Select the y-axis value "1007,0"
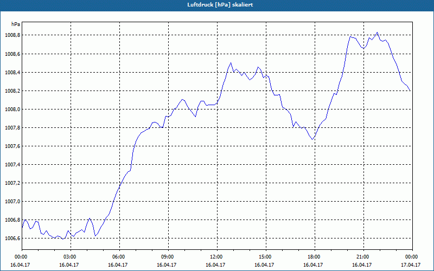Screen dimensions: 434x271 [x=12, y=202]
